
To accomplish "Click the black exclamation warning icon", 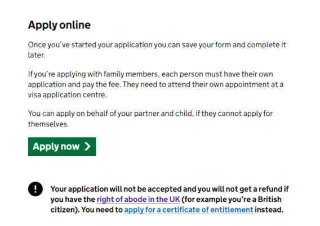I will [35, 189].
